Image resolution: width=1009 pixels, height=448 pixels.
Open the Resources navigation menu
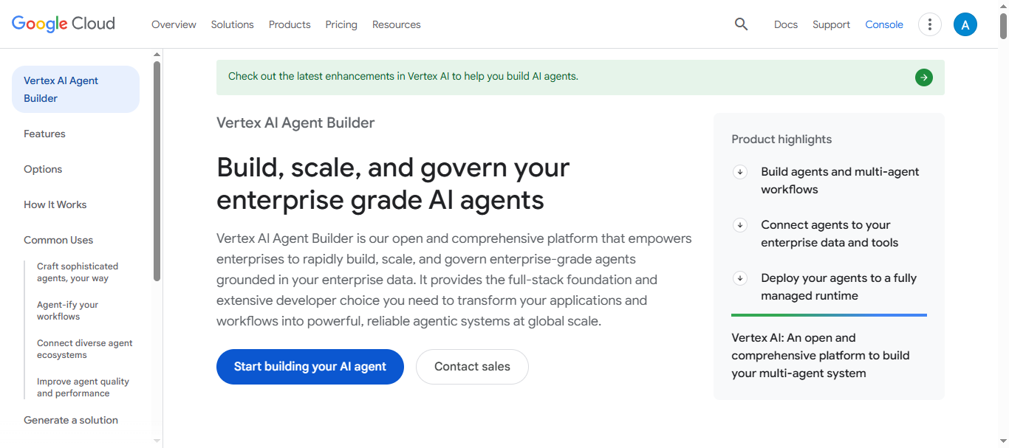(396, 24)
